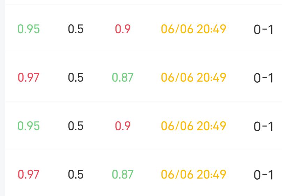
Task: Click the second row's 06/06 20:49 timestamp
Action: [193, 77]
